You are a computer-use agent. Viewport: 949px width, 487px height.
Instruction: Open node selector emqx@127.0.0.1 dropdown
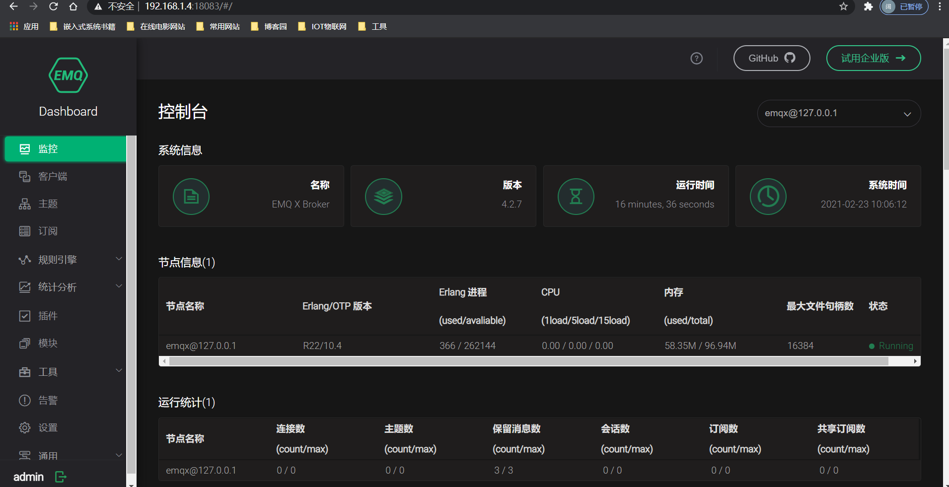pyautogui.click(x=839, y=113)
